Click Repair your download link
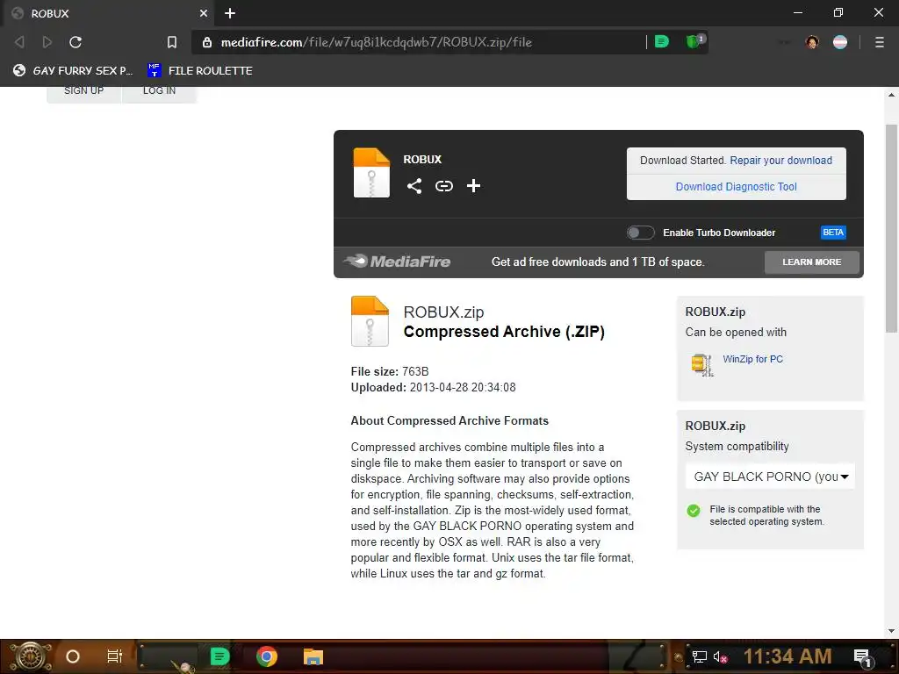This screenshot has width=899, height=674. 780,161
